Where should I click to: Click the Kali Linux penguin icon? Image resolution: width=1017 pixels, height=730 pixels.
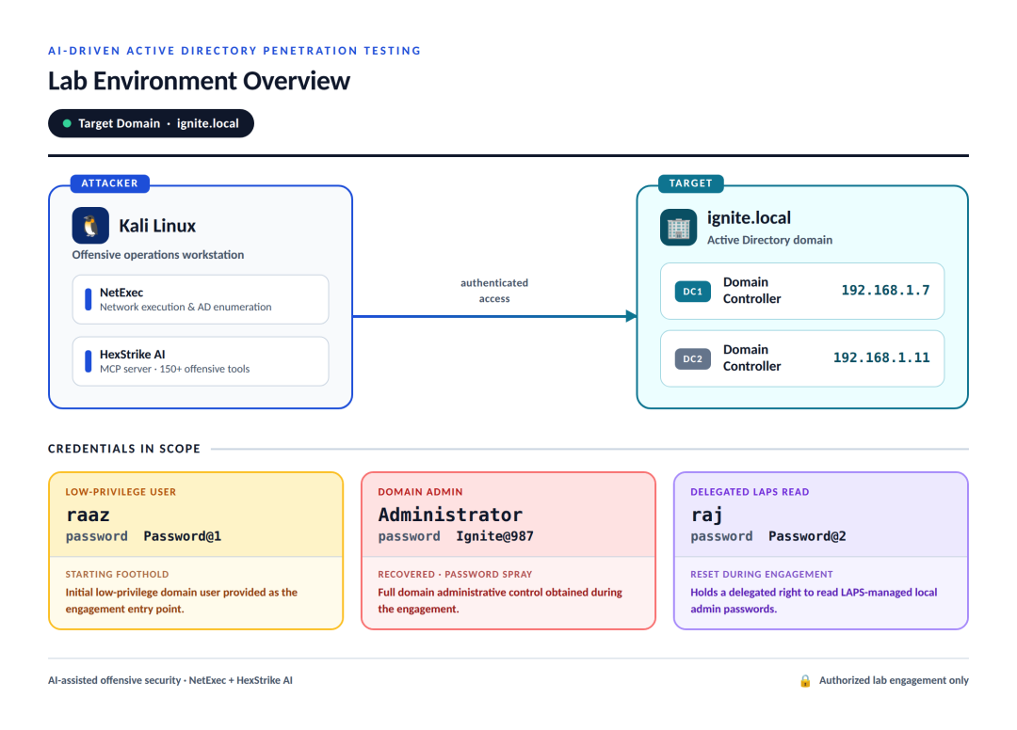coord(90,226)
